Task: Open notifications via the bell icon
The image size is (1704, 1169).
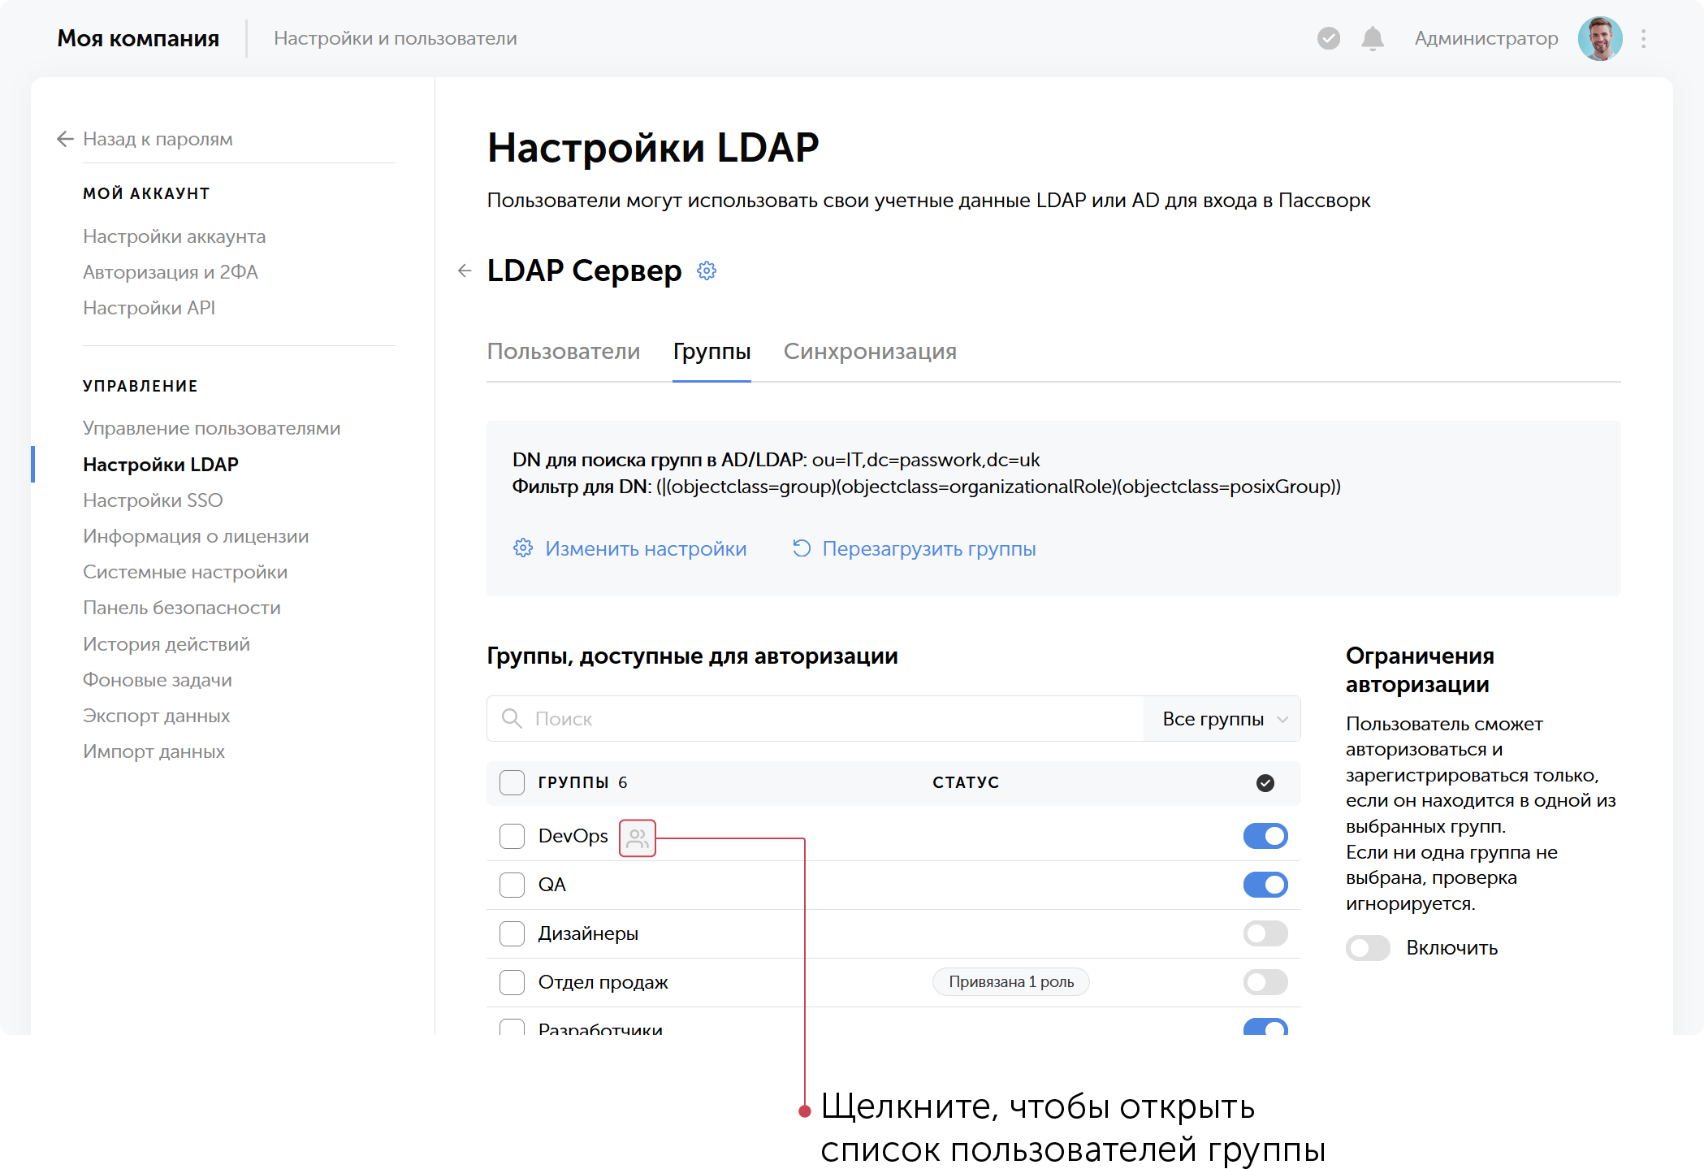Action: pos(1373,37)
